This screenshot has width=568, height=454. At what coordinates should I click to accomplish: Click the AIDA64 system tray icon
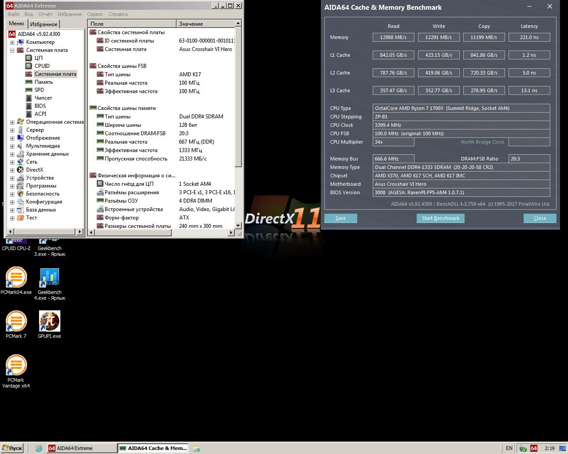[x=534, y=448]
